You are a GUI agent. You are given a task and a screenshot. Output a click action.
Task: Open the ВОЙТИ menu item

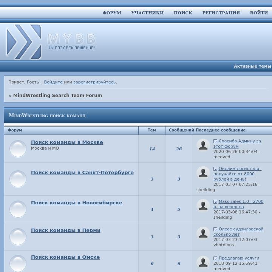coord(259,13)
